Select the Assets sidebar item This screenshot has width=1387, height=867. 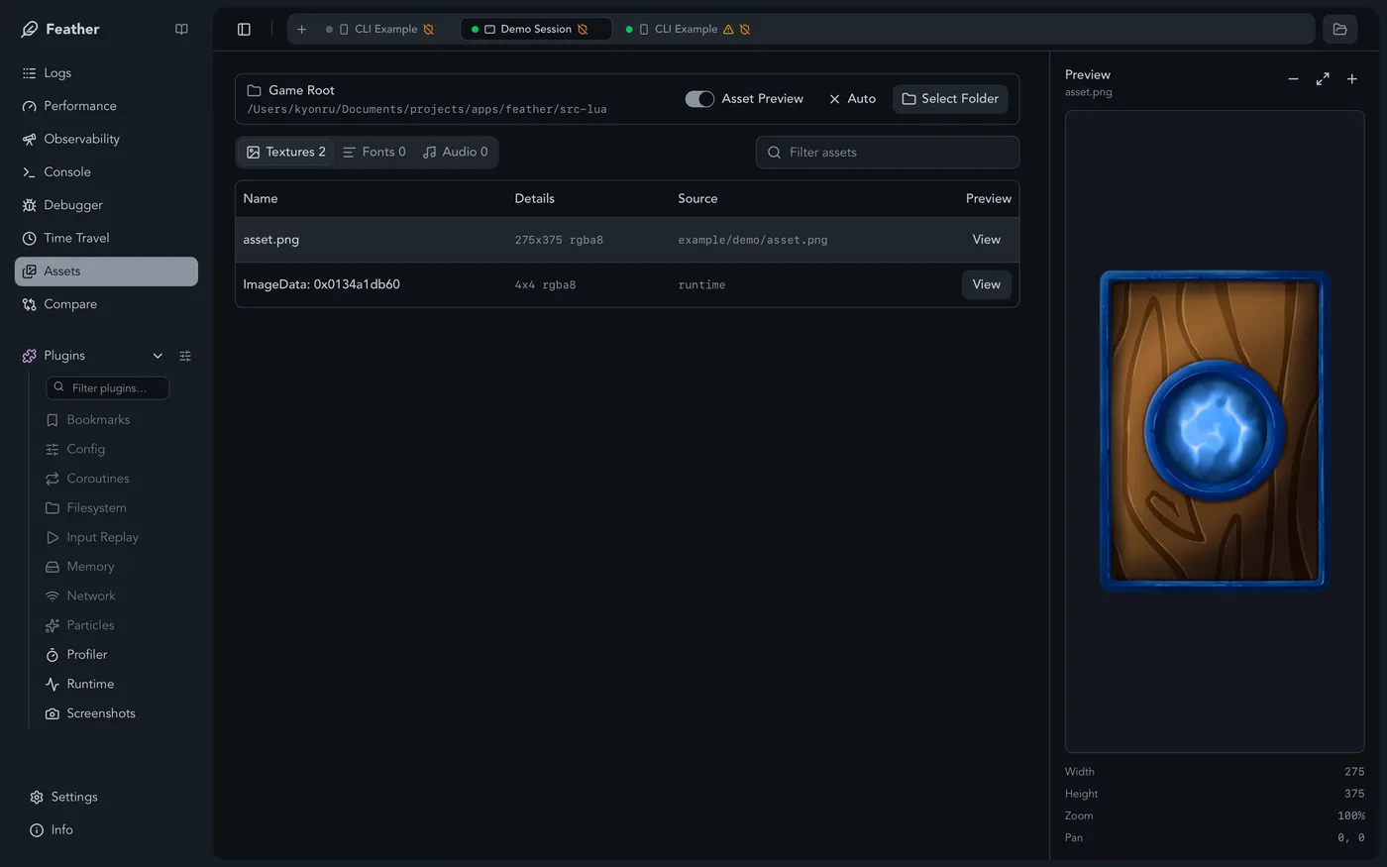pos(106,271)
